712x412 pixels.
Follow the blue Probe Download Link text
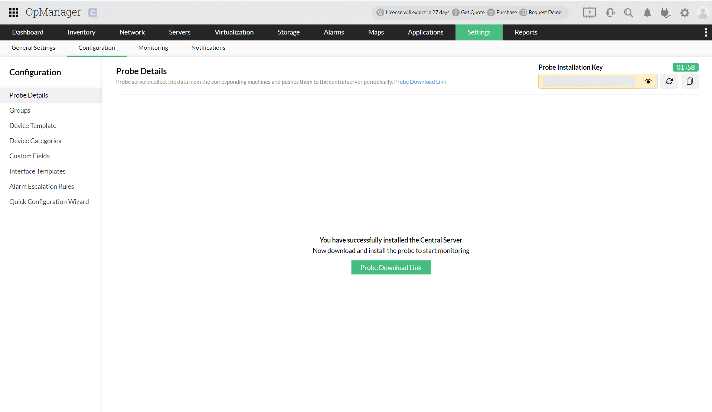pyautogui.click(x=420, y=82)
